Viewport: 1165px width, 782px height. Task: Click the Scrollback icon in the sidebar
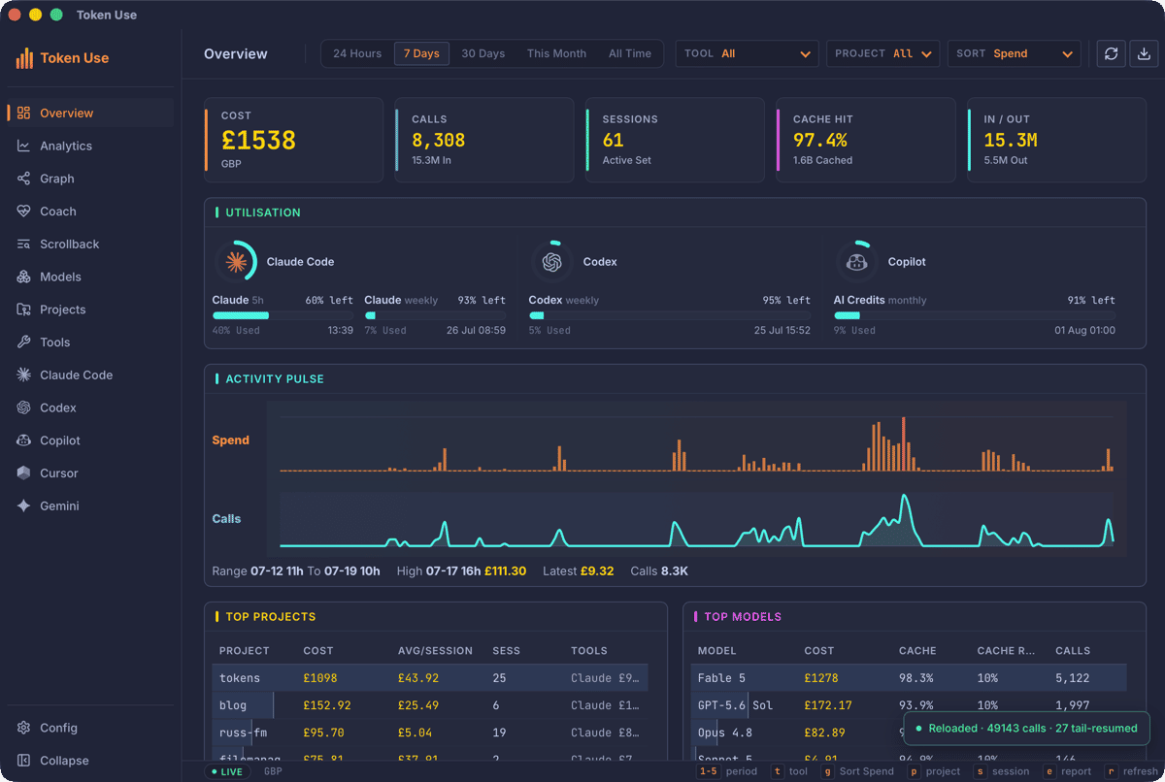[x=24, y=244]
